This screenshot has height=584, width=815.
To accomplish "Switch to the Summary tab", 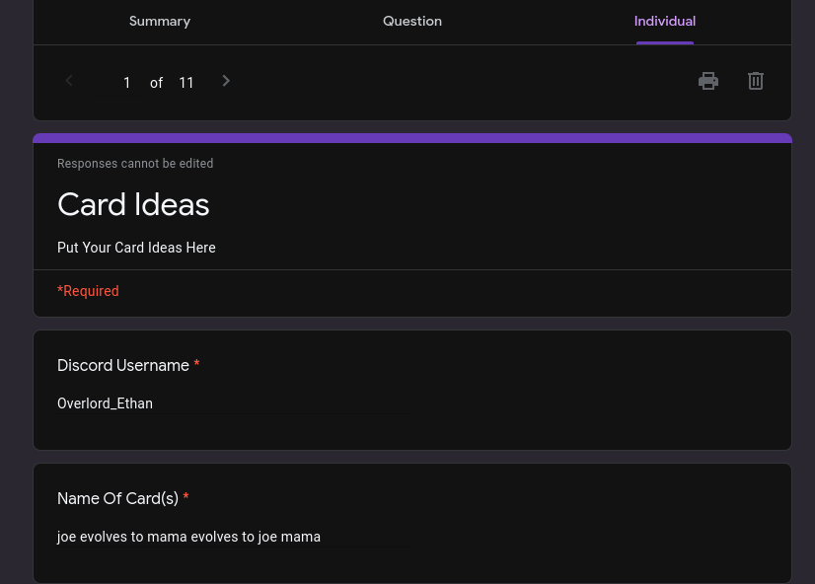I will pos(160,21).
